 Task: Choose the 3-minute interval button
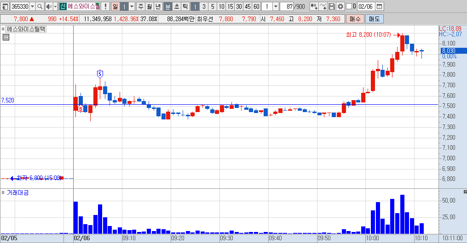point(204,6)
